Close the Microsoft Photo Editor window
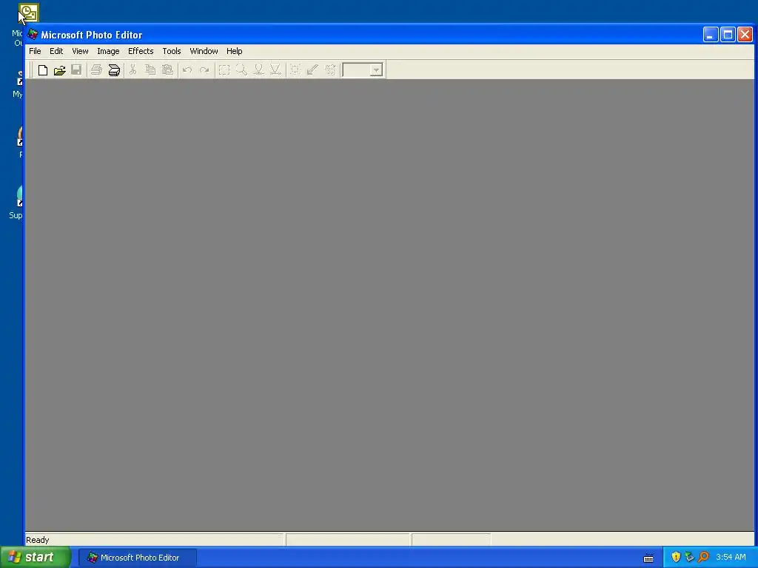The height and width of the screenshot is (568, 758). pos(745,35)
